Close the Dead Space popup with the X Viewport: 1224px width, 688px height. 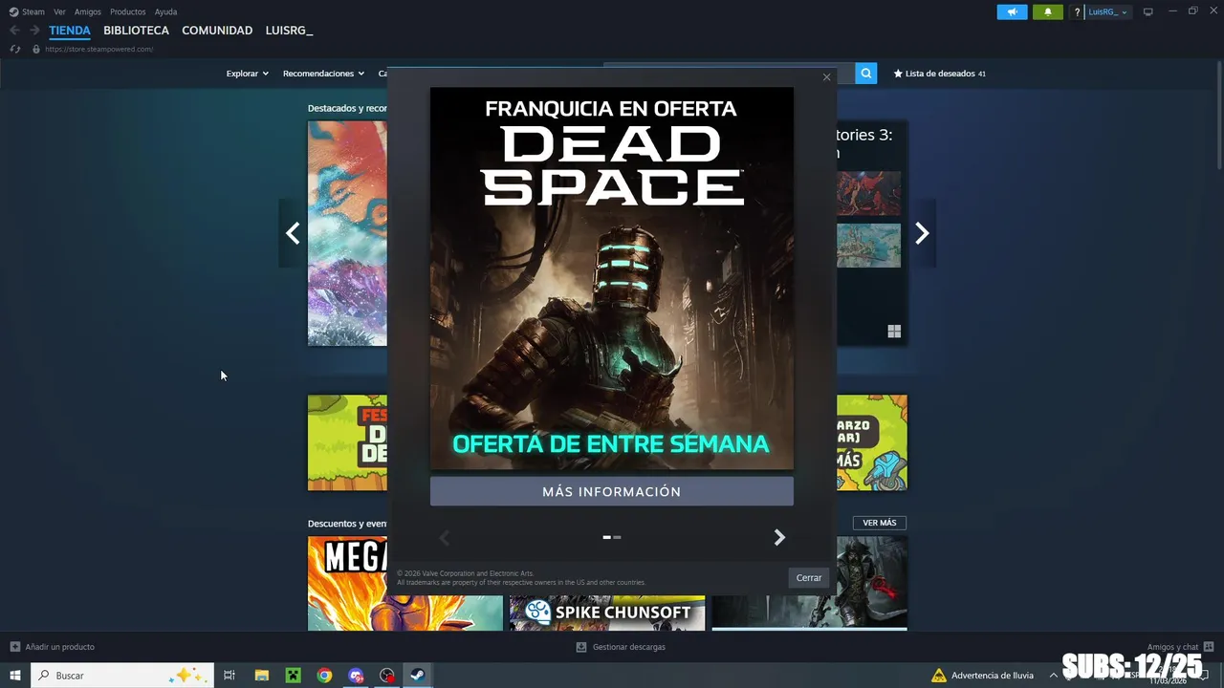826,77
